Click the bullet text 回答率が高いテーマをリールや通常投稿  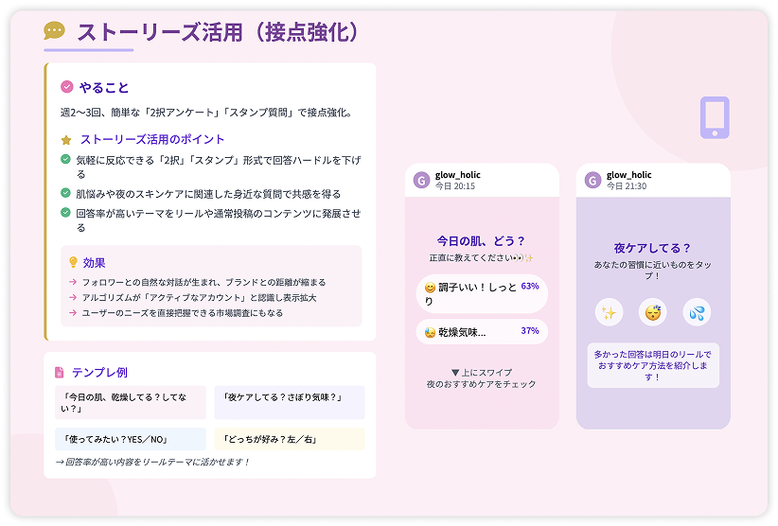point(219,220)
